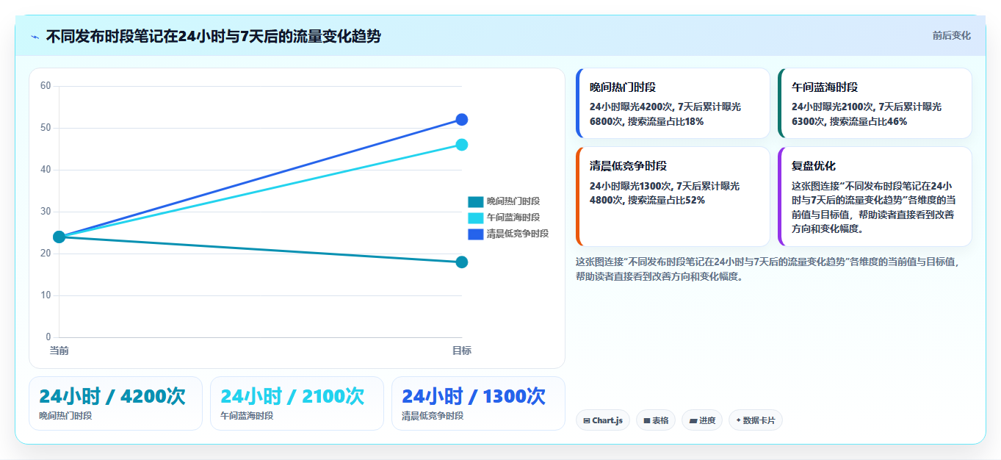
Task: Select the 晚间热门时段 info card
Action: [673, 103]
